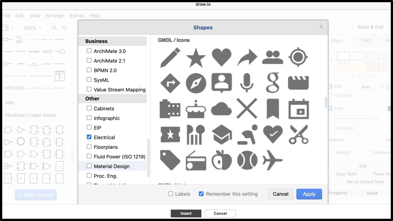393x221 pixels.
Task: Uncheck the Electrical shape library
Action: [89, 137]
